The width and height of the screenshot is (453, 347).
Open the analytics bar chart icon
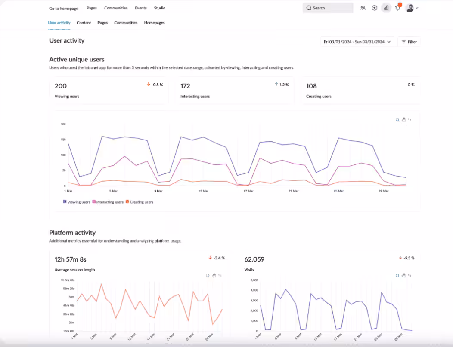[x=386, y=8]
